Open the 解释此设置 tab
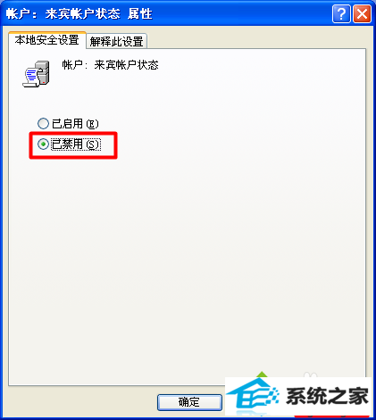376x420 pixels. pyautogui.click(x=116, y=41)
